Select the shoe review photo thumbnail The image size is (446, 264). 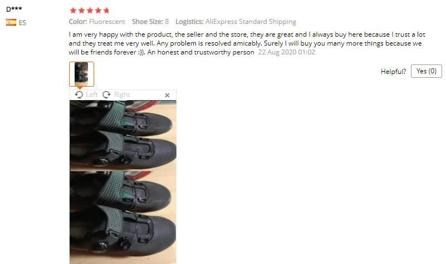[x=81, y=74]
